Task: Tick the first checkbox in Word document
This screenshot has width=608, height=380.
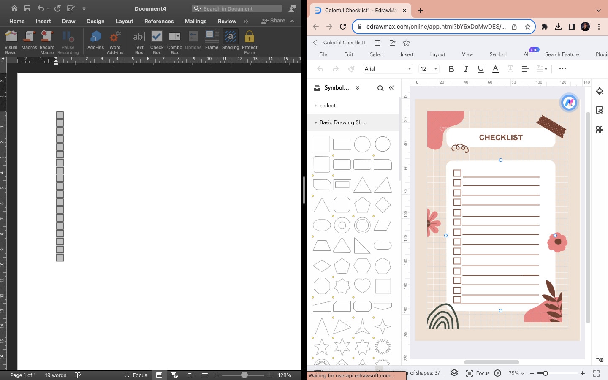Action: [x=60, y=115]
